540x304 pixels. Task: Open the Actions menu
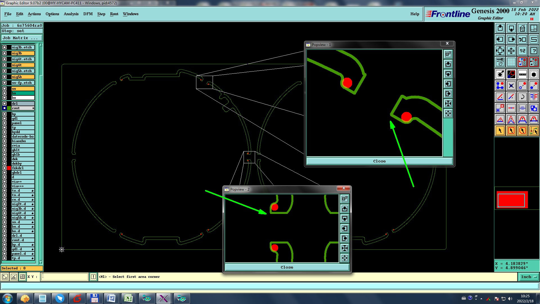coord(34,14)
